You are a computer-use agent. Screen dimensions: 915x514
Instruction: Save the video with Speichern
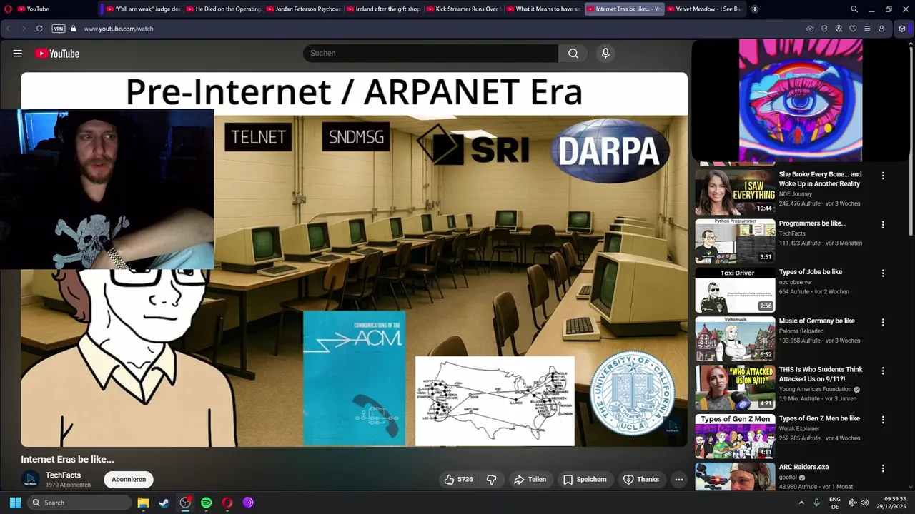(x=585, y=480)
